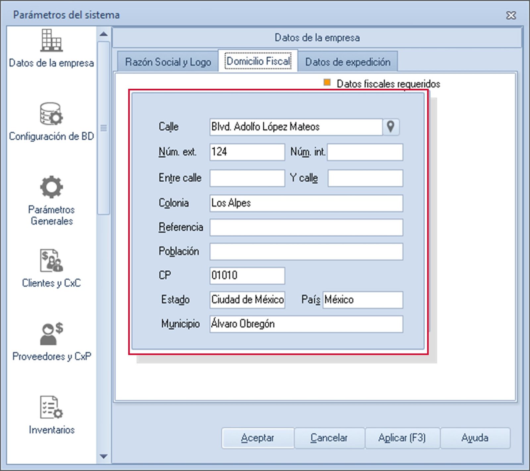
Task: Switch to Razón Social y Logo tab
Action: [168, 62]
